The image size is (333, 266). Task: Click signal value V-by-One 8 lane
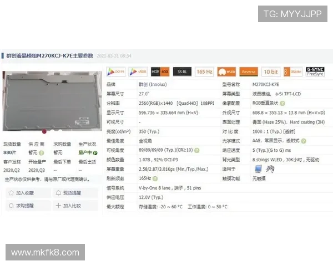(155, 188)
